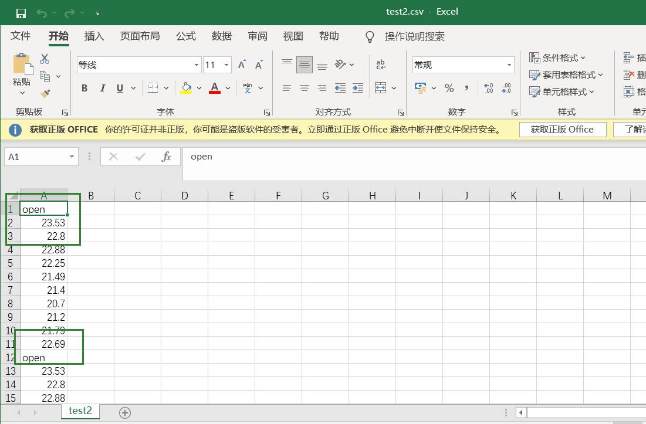The image size is (646, 424).
Task: Click column H header
Action: (372, 195)
